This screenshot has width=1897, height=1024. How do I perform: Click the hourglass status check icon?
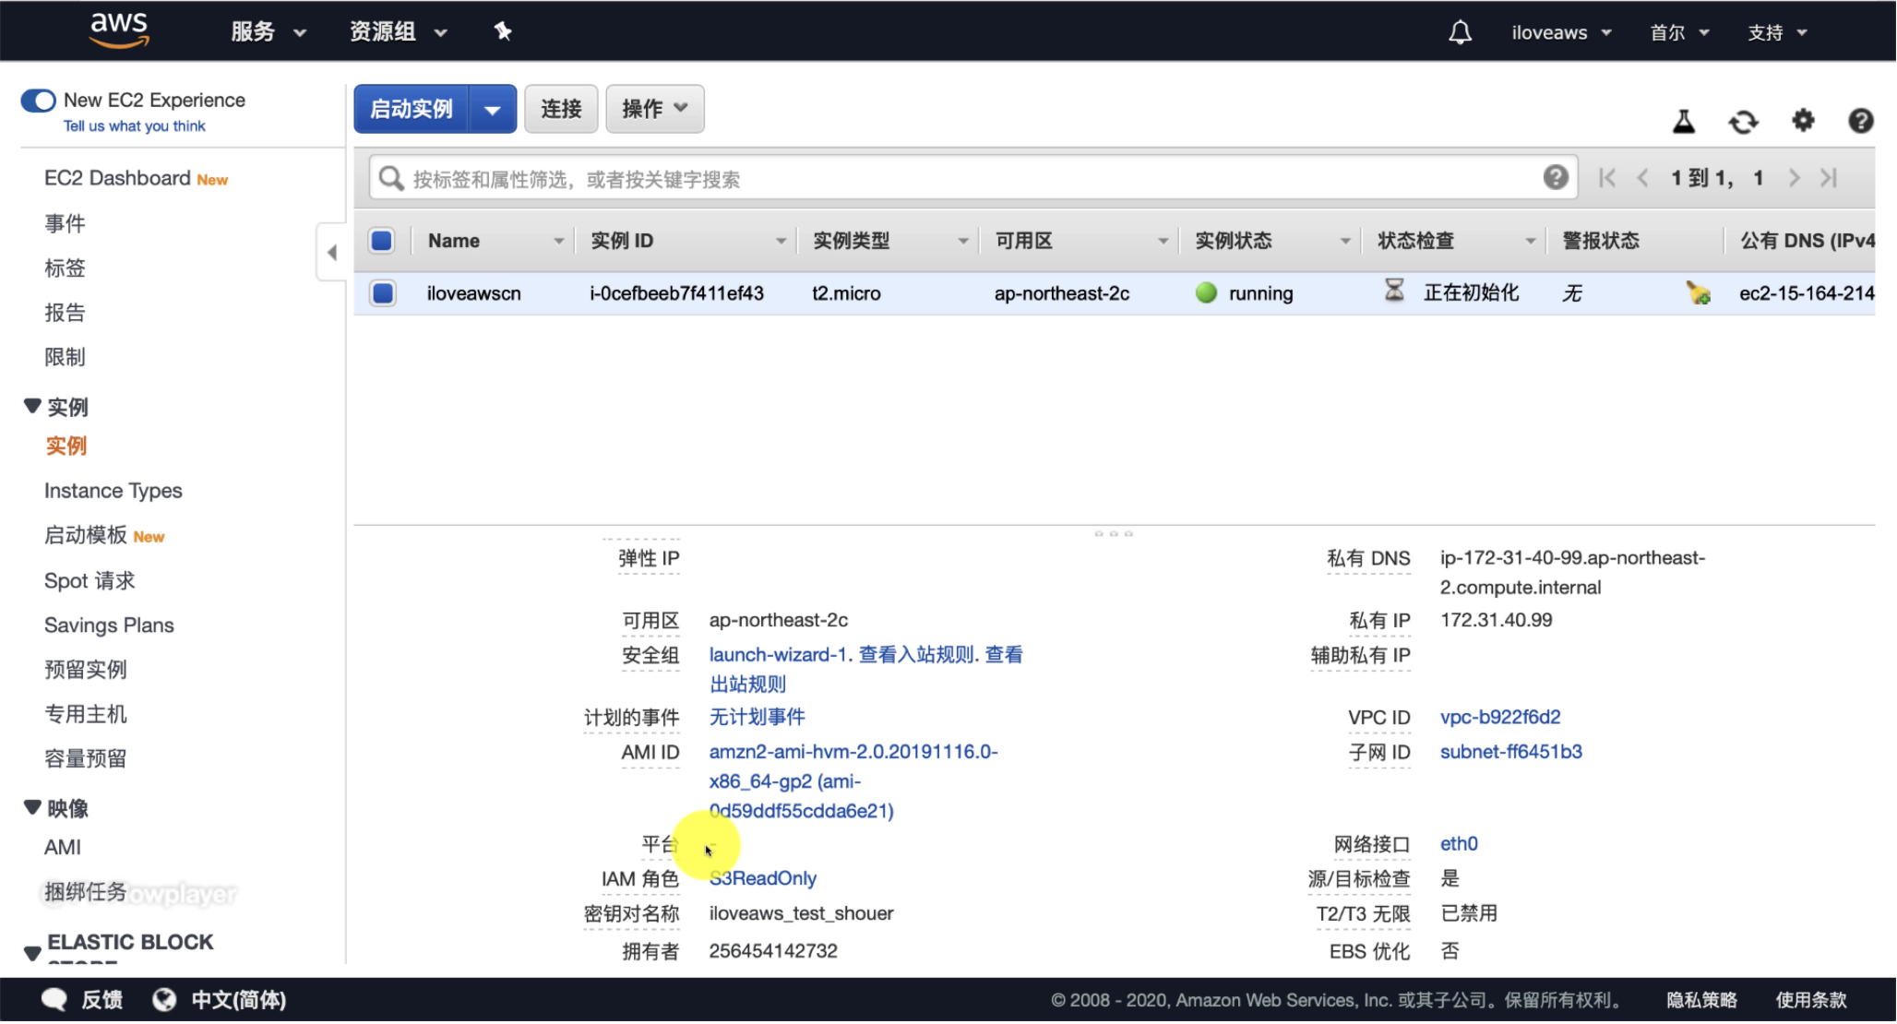[1394, 291]
